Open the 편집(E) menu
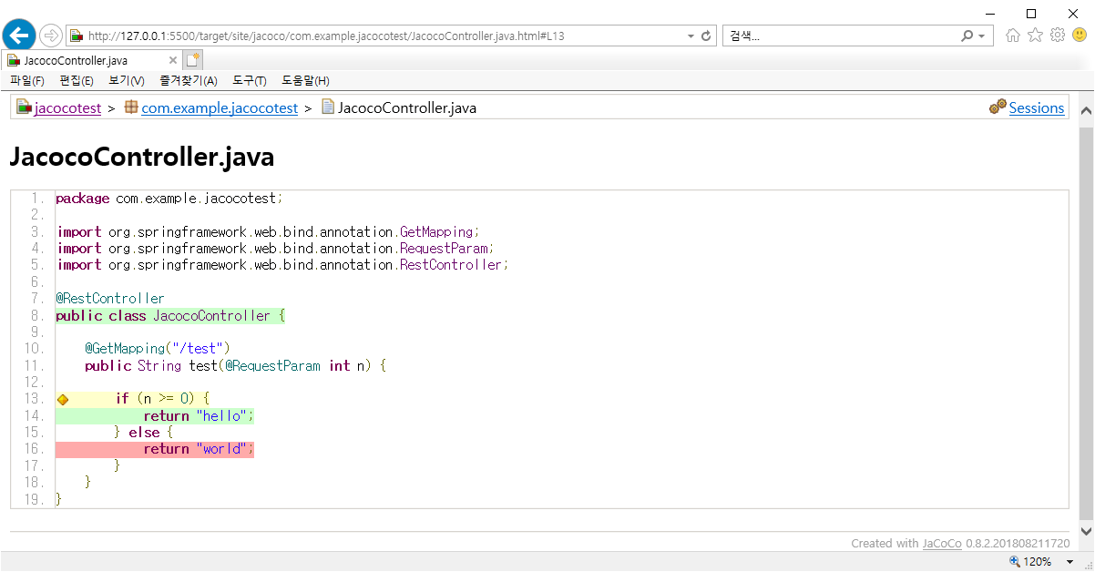Image resolution: width=1095 pixels, height=572 pixels. (x=76, y=81)
